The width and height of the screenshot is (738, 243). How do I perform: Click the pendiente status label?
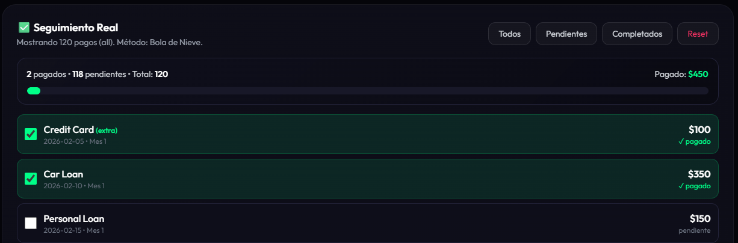click(694, 230)
